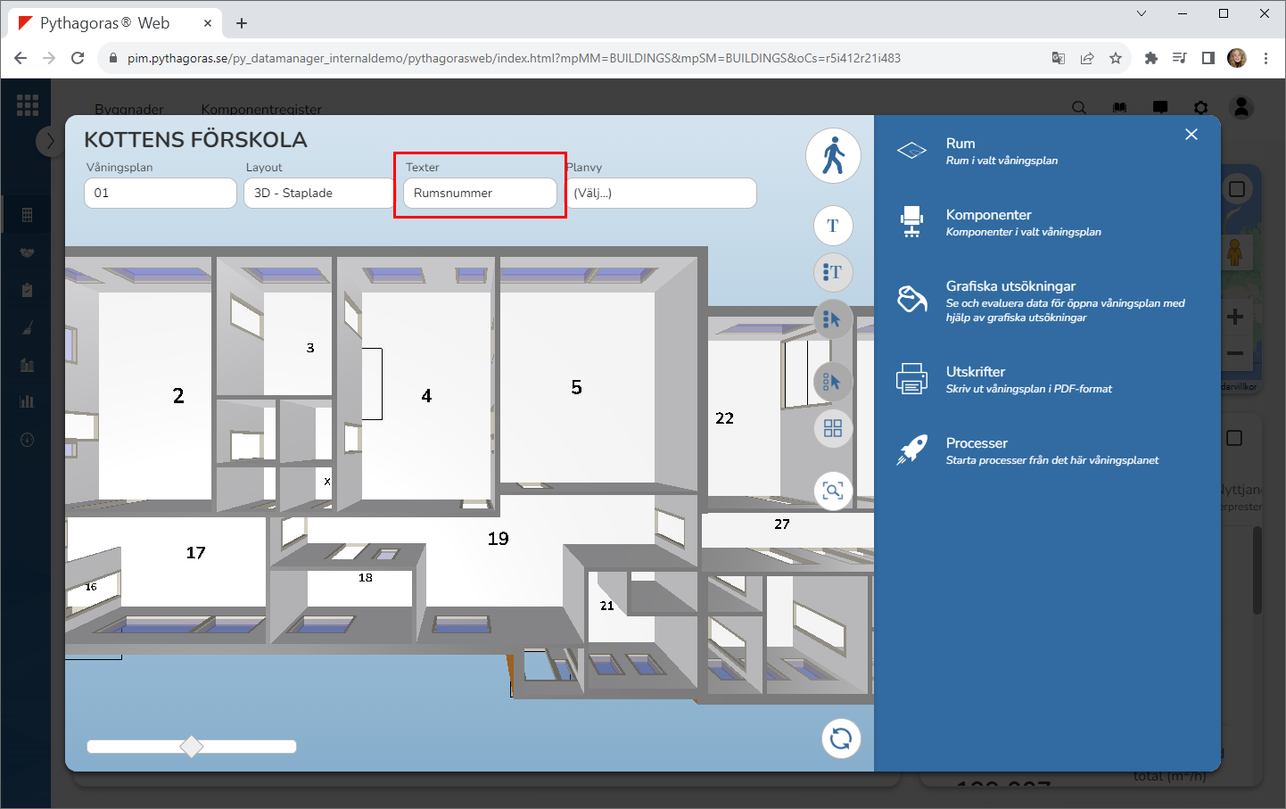Click the T text tool button
This screenshot has width=1286, height=809.
(833, 226)
